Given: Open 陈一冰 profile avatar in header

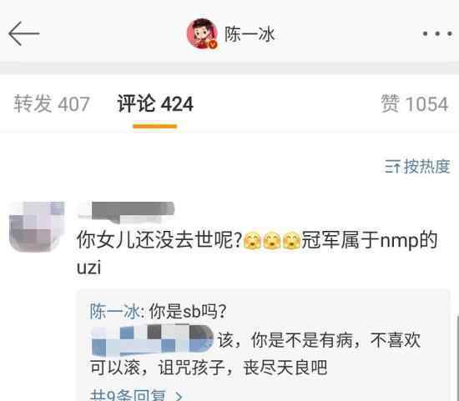Looking at the screenshot, I should click(x=202, y=33).
